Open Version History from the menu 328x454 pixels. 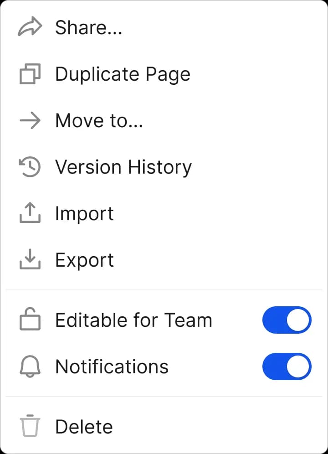point(123,167)
